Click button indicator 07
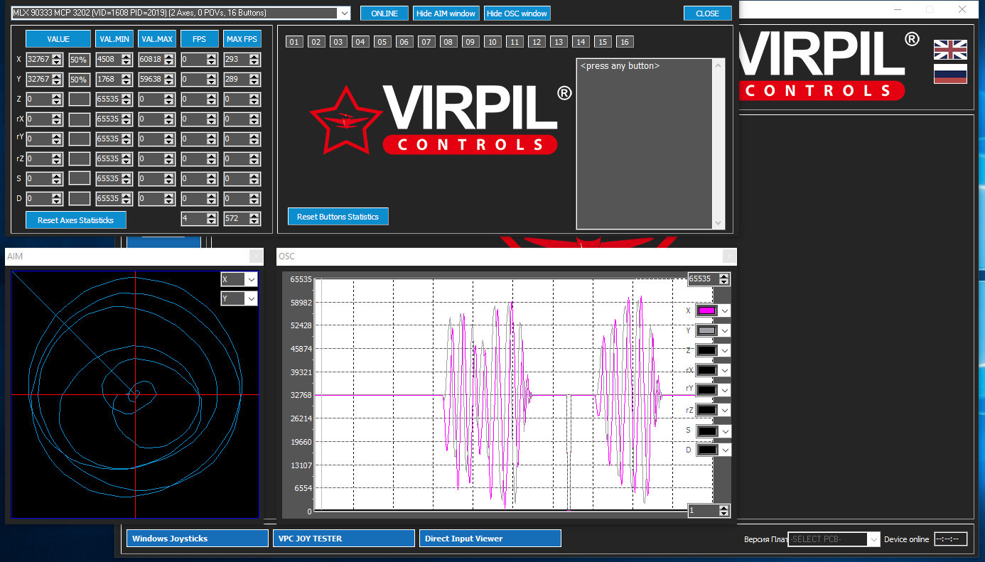 click(426, 42)
